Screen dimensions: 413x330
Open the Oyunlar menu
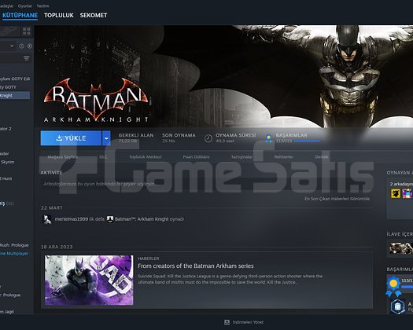coord(25,5)
